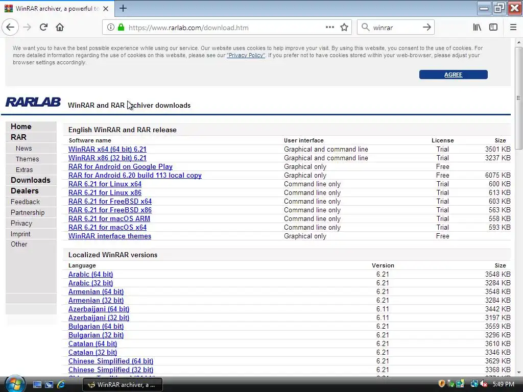Download RAR 6.21 for Linux x86
Image resolution: width=523 pixels, height=392 pixels.
pos(105,192)
